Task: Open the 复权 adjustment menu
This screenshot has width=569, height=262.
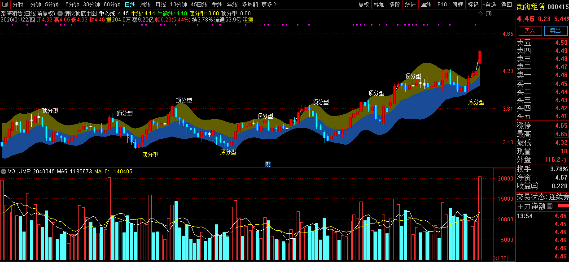Action: point(364,4)
